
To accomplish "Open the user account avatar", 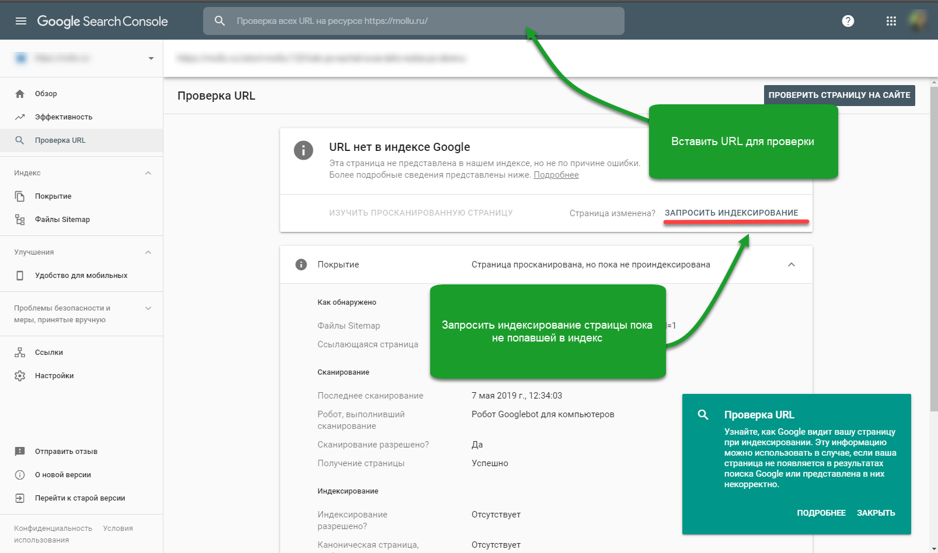I will point(919,21).
